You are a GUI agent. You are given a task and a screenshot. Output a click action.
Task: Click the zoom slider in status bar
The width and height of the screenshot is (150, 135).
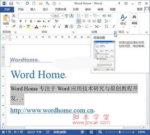(x=120, y=132)
